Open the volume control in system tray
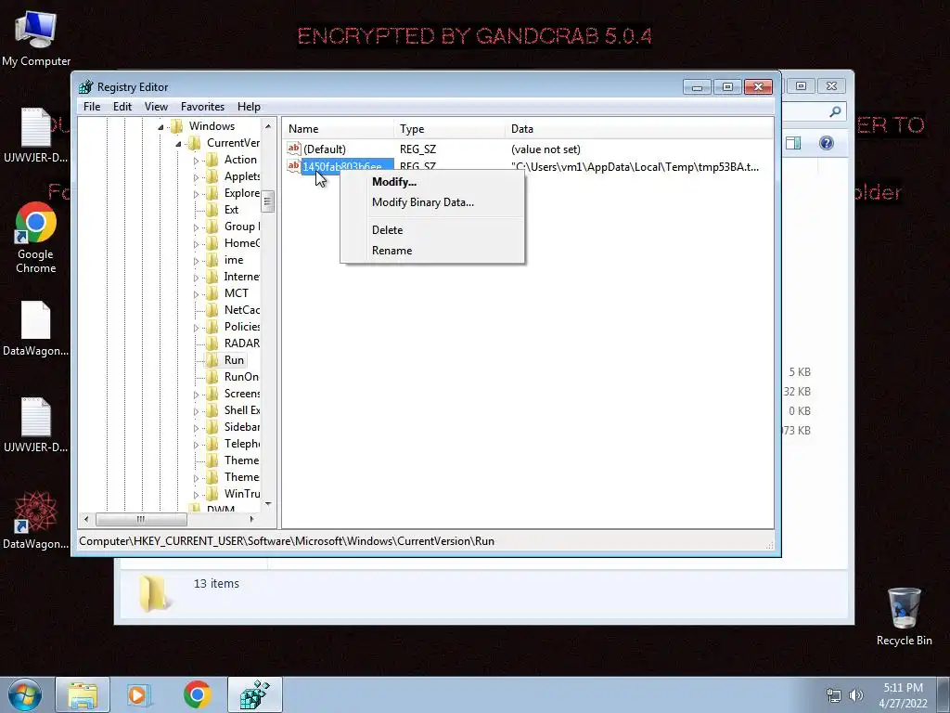 click(x=856, y=695)
